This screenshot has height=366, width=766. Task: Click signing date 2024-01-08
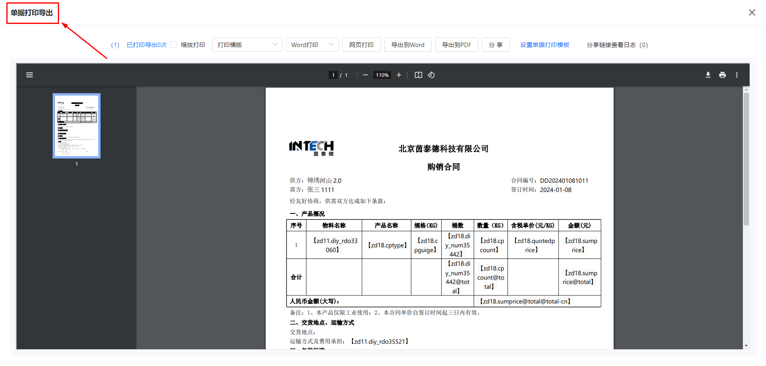pyautogui.click(x=556, y=190)
